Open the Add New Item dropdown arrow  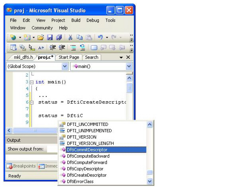tap(34, 37)
